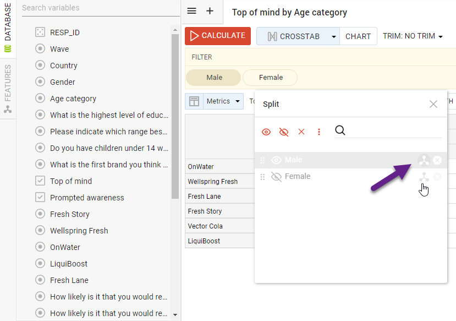The width and height of the screenshot is (456, 321).
Task: Switch to the FEATURES side tab
Action: pyautogui.click(x=8, y=88)
